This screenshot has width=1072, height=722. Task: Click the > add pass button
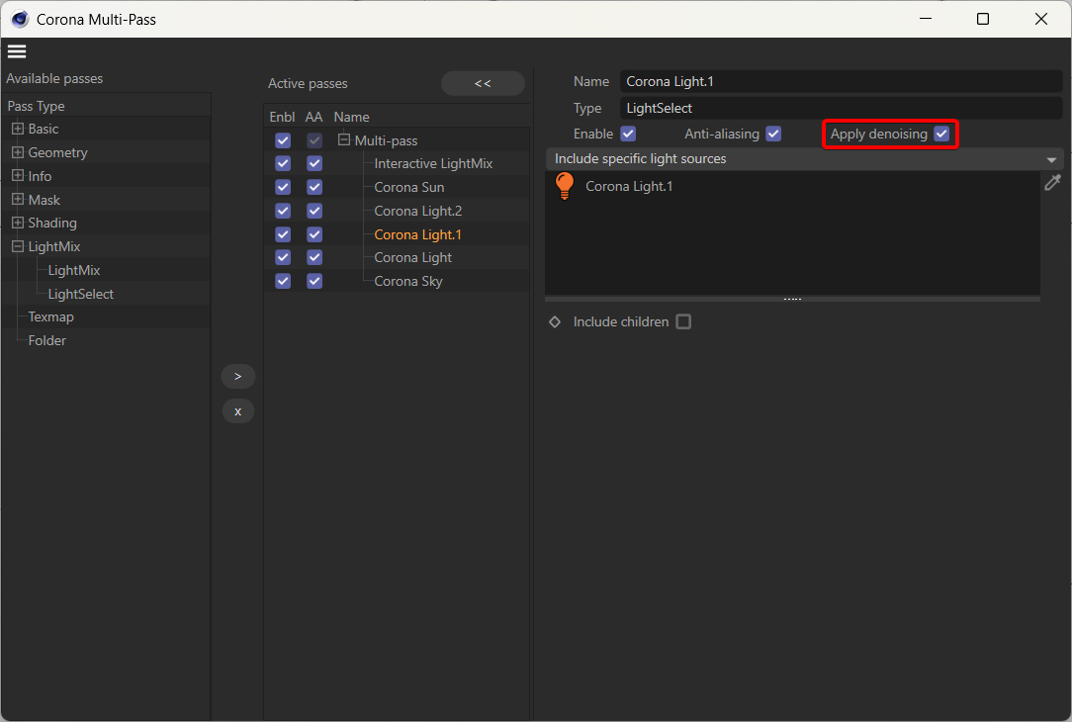238,376
